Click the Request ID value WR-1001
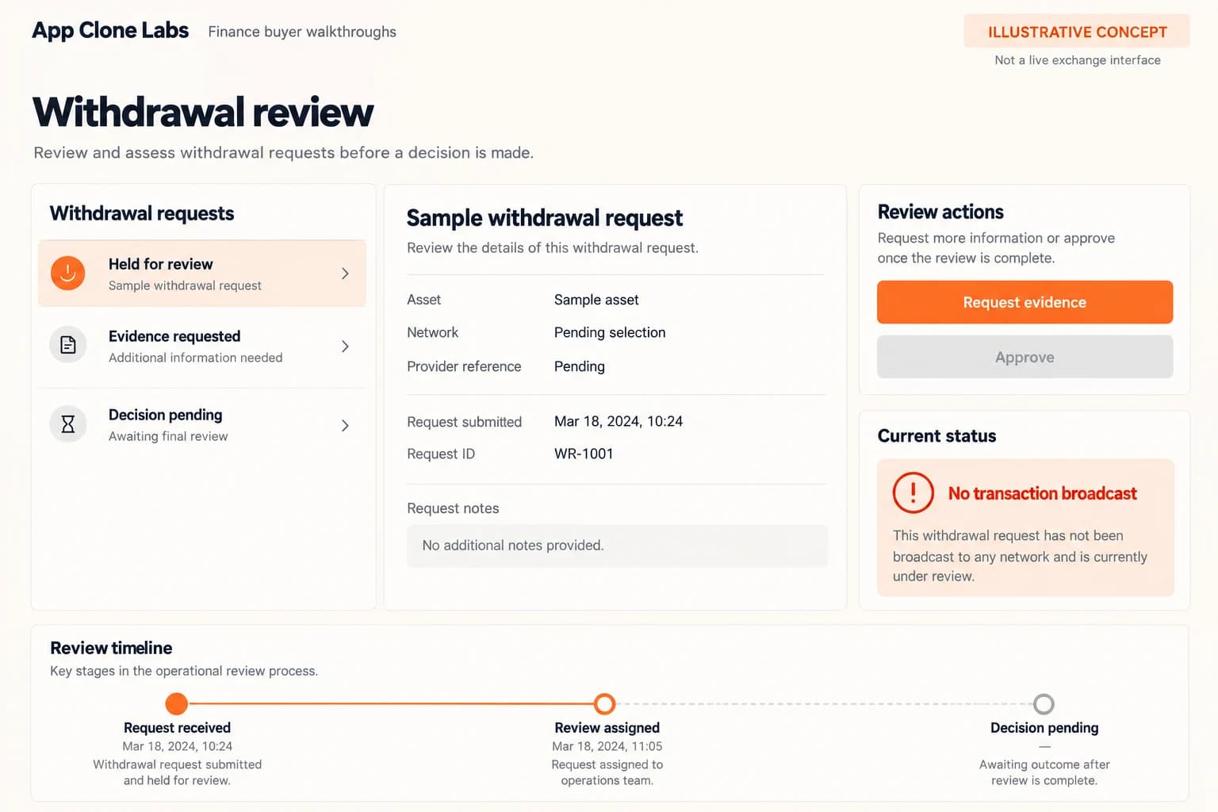This screenshot has height=812, width=1218. click(x=584, y=454)
